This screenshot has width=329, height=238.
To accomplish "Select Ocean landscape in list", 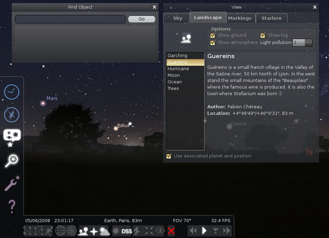I will pyautogui.click(x=185, y=82).
